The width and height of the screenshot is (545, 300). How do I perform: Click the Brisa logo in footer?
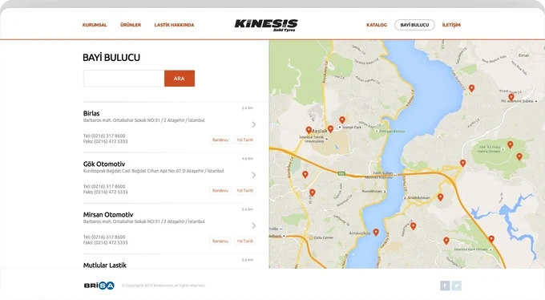click(x=99, y=286)
